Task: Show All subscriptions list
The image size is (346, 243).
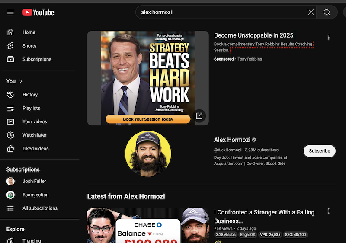Action: click(40, 208)
